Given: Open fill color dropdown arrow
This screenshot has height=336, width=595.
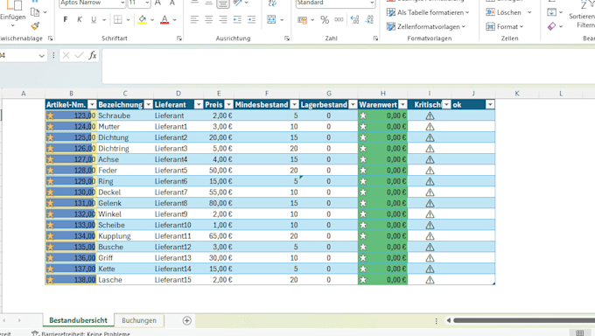Looking at the screenshot, I should (152, 20).
